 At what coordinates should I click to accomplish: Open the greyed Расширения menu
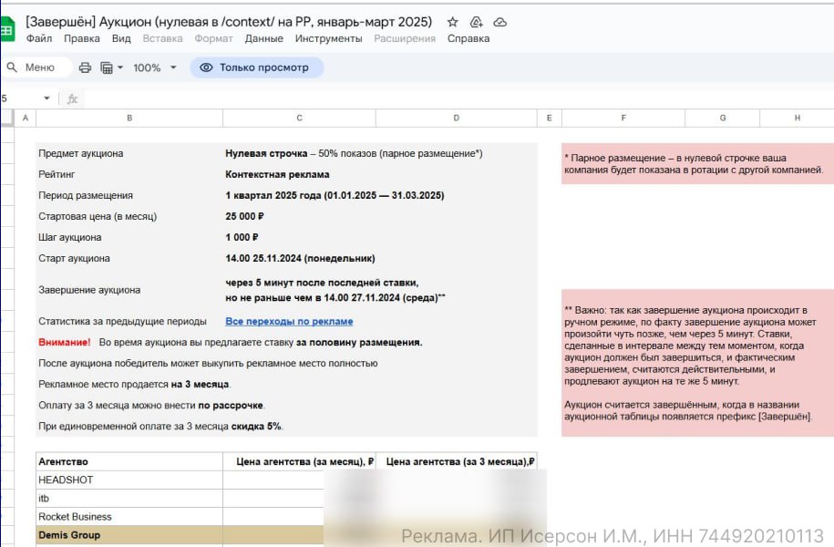pyautogui.click(x=405, y=38)
